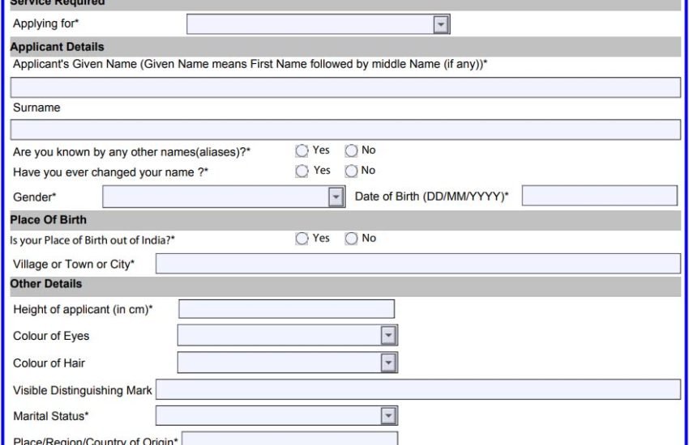Click the Height of applicant field
Screen dimensions: 689x445
(x=286, y=309)
